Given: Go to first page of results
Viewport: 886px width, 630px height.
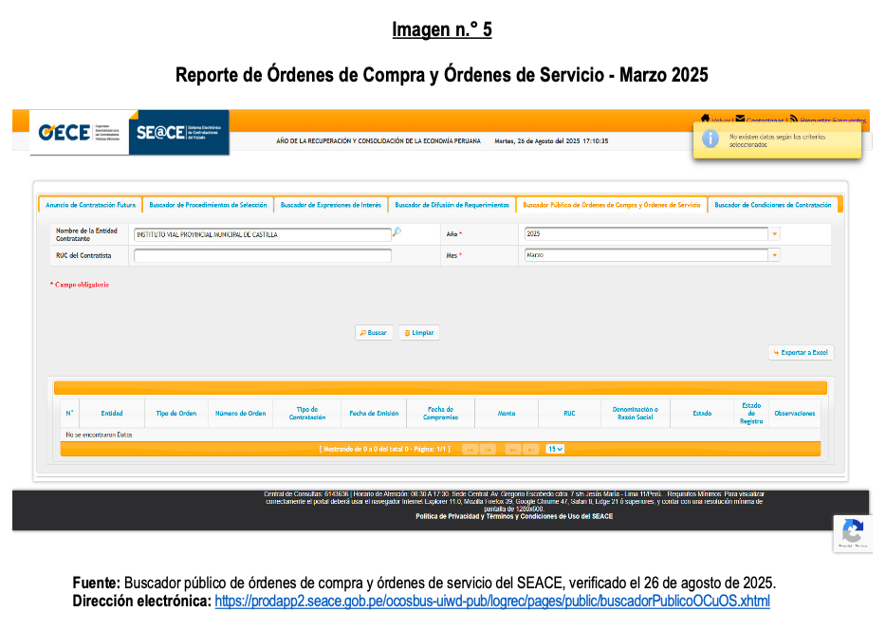Looking at the screenshot, I should 470,449.
